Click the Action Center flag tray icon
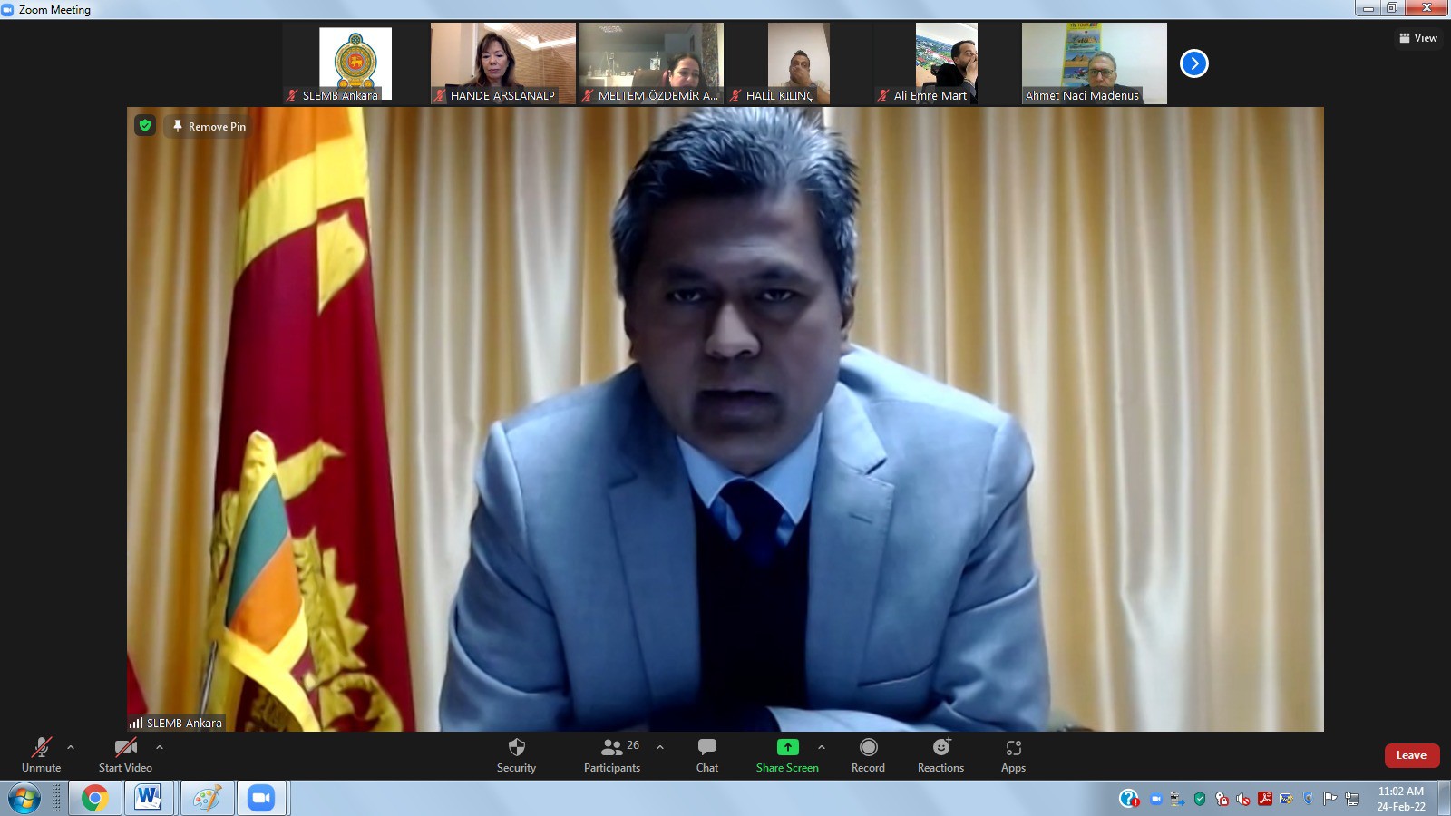The width and height of the screenshot is (1451, 816). click(1330, 799)
